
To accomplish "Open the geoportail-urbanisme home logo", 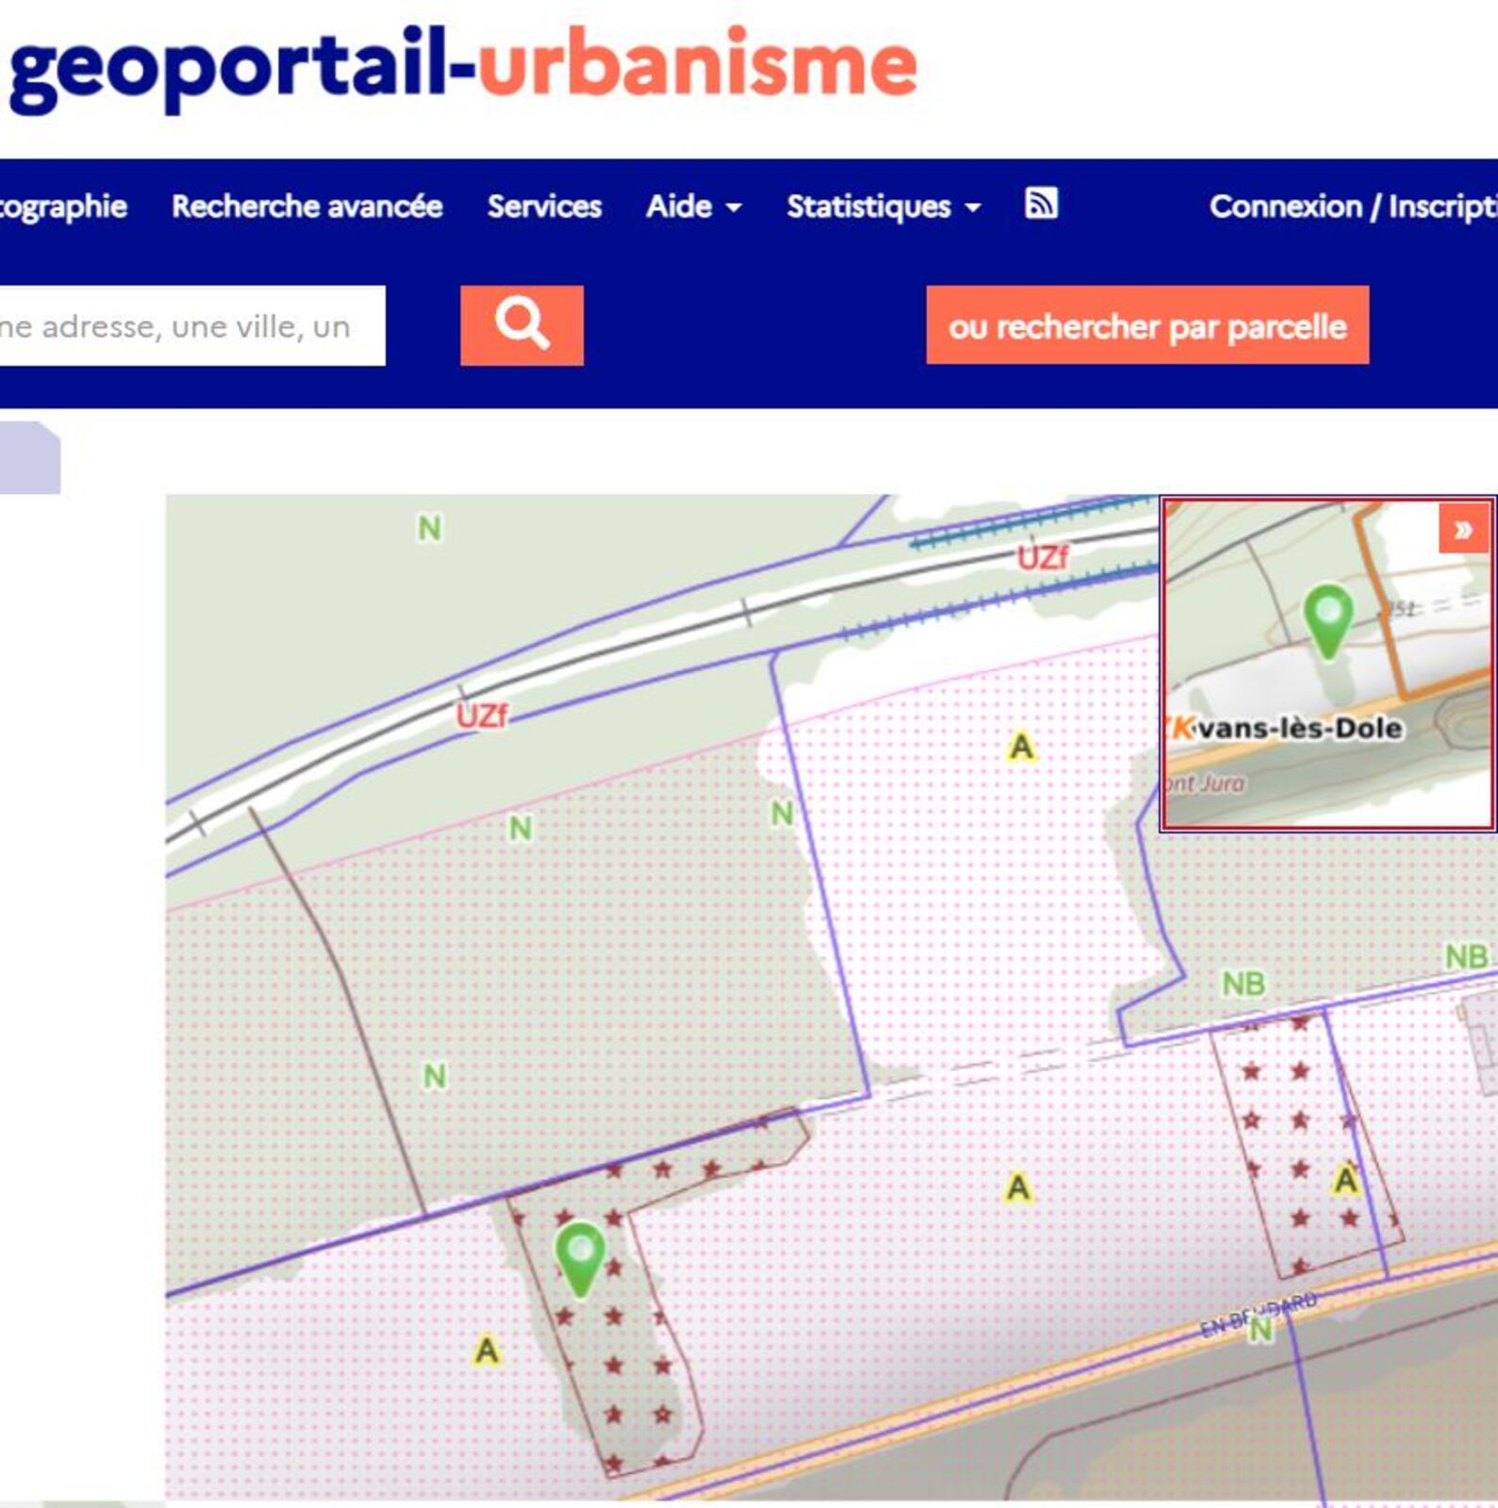I will pyautogui.click(x=462, y=66).
